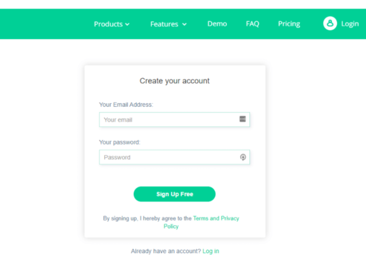
Task: Click the 'Already have an account?' text
Action: [166, 251]
